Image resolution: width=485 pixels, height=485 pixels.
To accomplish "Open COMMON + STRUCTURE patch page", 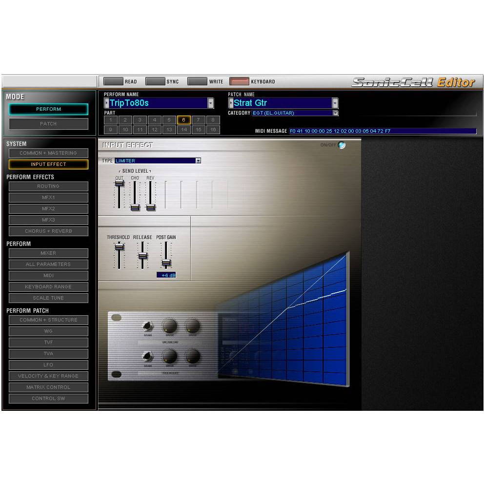I will click(49, 320).
